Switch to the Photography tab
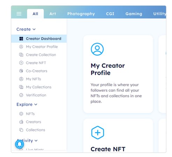 81,14
